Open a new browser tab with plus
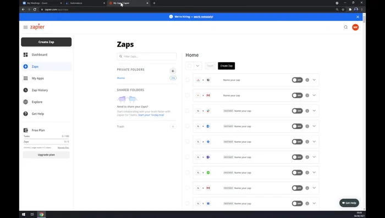This screenshot has height=218, width=385. click(154, 3)
